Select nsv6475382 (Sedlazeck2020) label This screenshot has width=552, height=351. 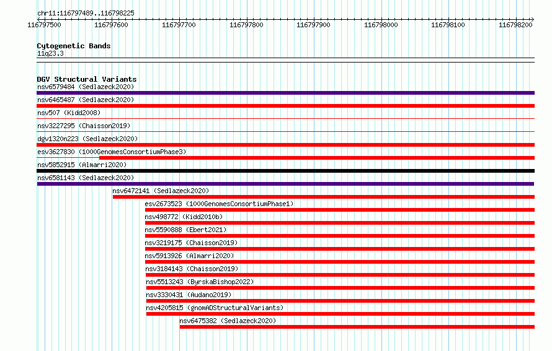coord(228,321)
